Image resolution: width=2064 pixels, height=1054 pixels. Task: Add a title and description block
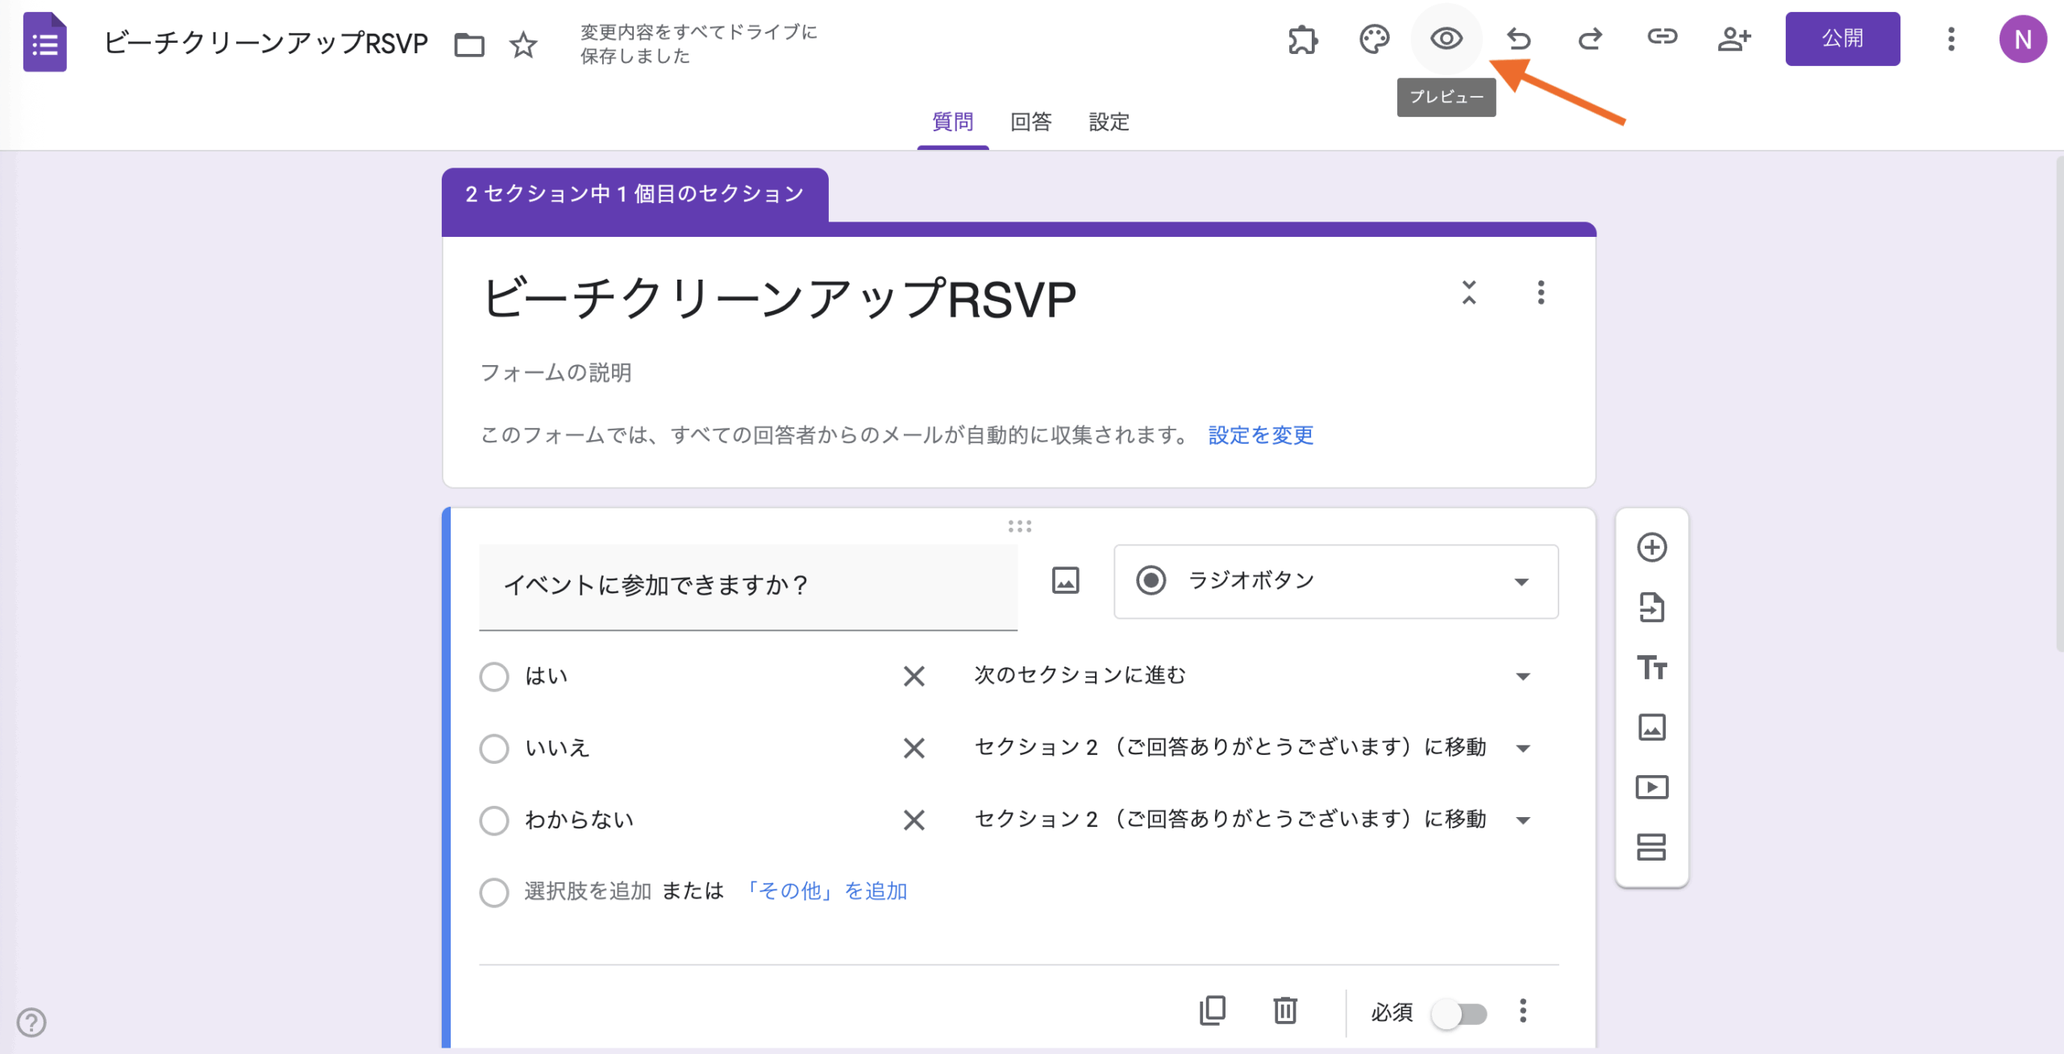(x=1652, y=667)
